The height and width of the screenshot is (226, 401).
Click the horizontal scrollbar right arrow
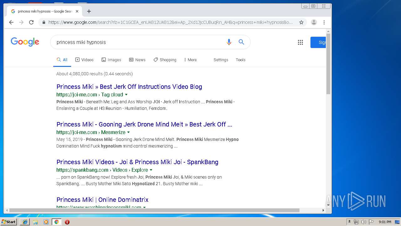click(x=323, y=210)
